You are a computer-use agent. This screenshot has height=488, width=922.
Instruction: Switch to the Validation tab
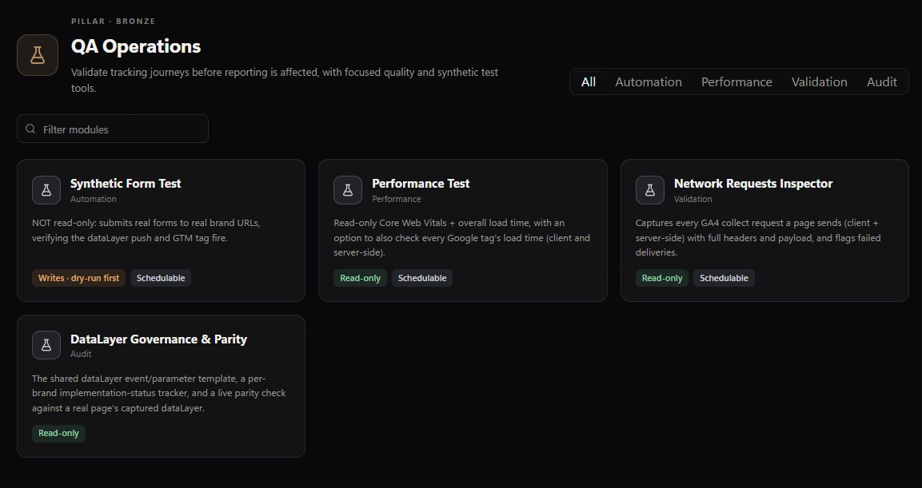(x=819, y=81)
